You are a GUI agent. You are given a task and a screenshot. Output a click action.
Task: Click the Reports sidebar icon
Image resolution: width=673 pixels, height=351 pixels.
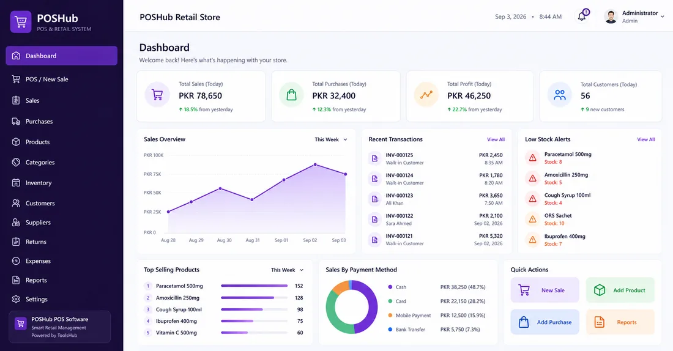(x=16, y=280)
